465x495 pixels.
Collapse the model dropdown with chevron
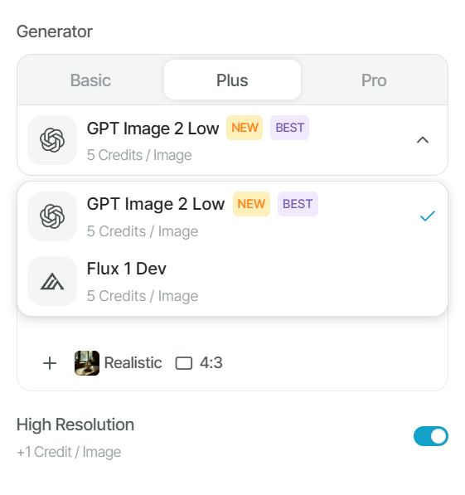pos(423,140)
